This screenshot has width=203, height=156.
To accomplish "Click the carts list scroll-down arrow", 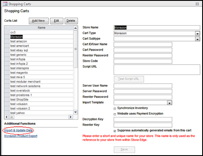I will (76, 112).
